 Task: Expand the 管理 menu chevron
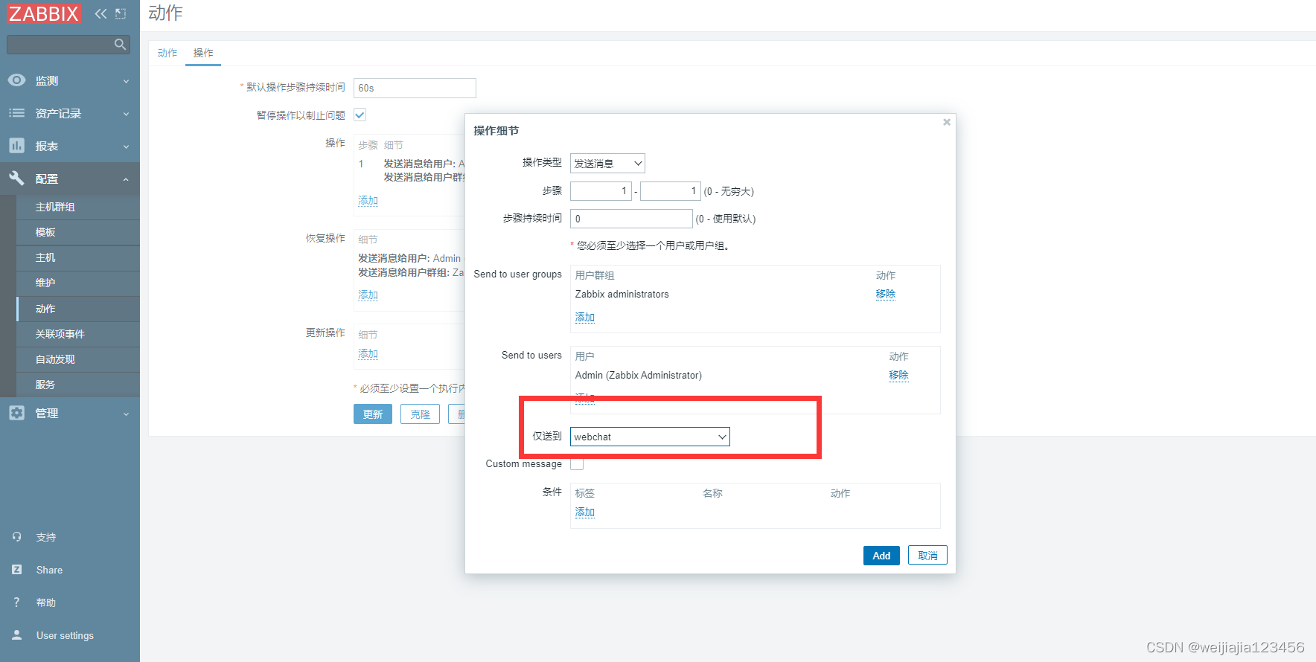pos(126,414)
